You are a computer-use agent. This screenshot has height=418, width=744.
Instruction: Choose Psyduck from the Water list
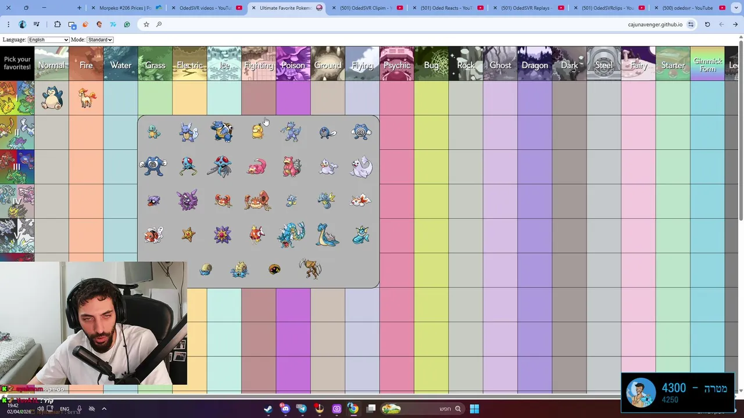(257, 131)
